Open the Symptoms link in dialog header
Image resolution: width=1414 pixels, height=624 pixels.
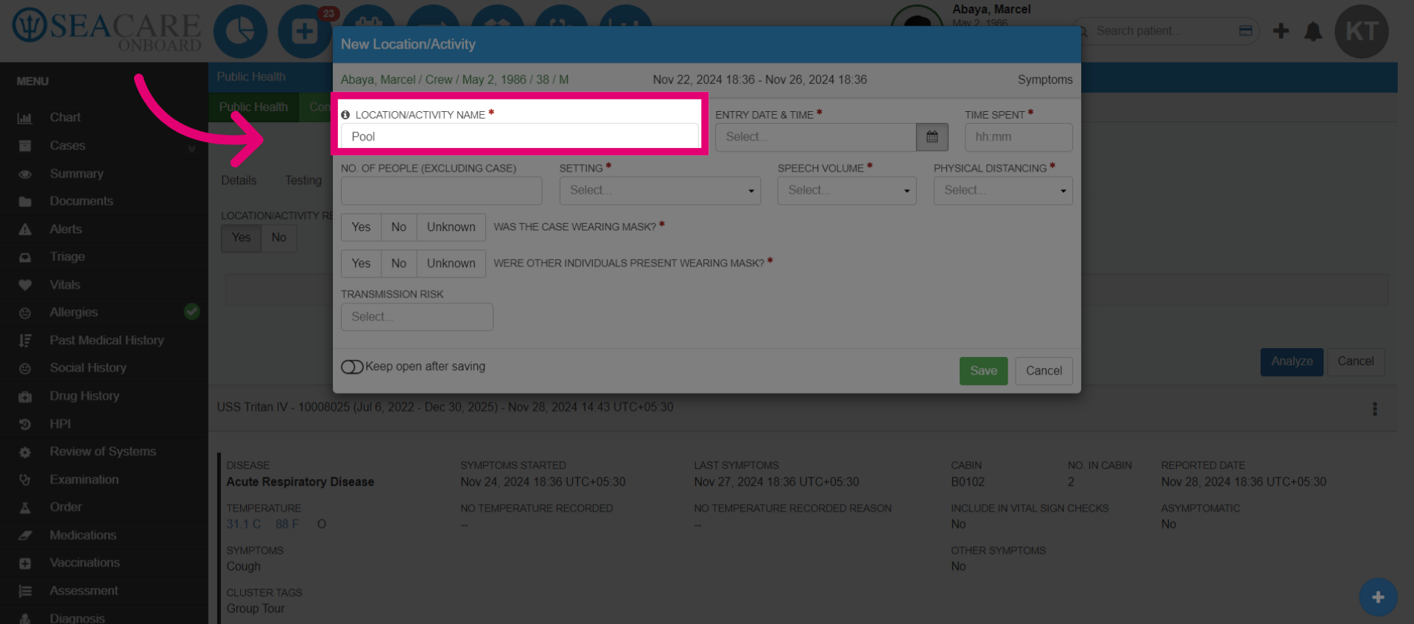coord(1045,79)
